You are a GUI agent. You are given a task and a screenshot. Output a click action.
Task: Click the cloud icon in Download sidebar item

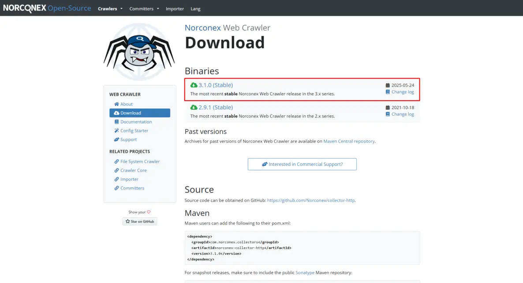coord(116,113)
